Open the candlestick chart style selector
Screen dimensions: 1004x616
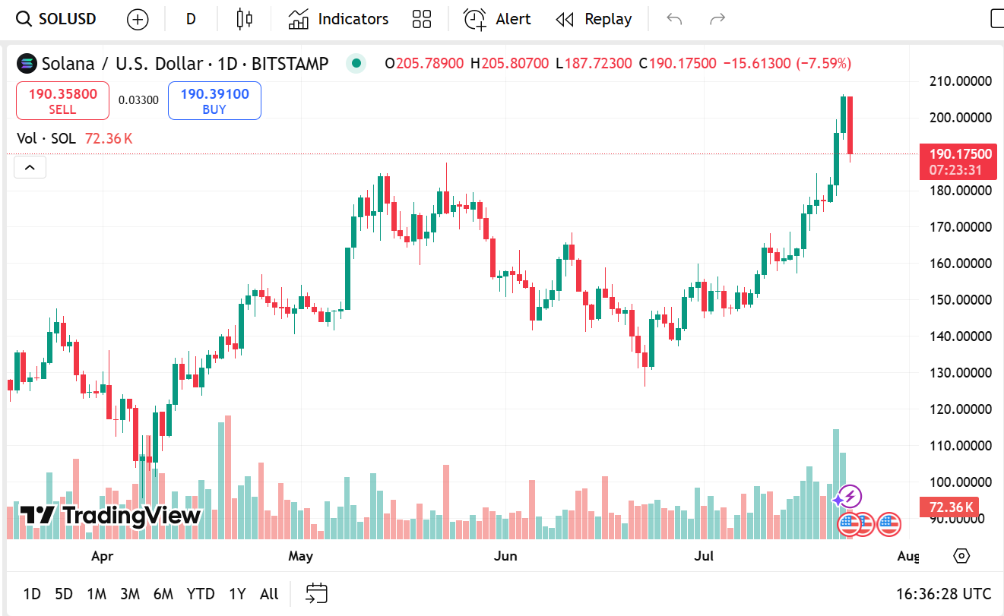click(244, 19)
